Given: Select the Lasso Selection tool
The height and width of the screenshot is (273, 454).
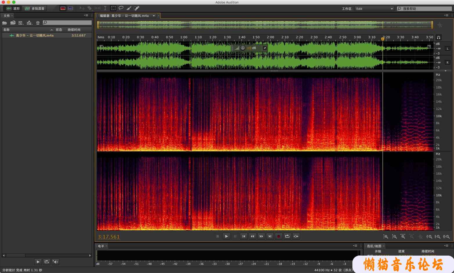Looking at the screenshot, I should click(x=121, y=8).
